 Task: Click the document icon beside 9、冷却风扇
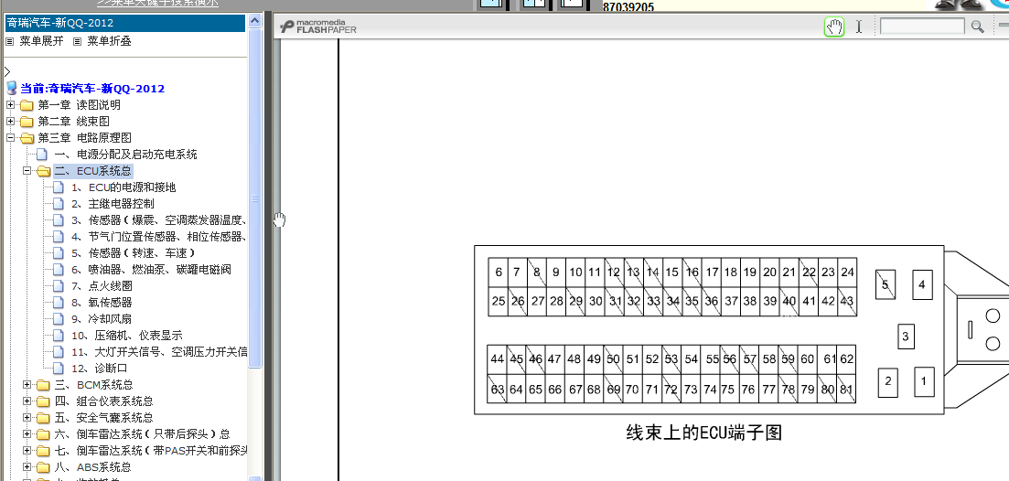click(59, 319)
